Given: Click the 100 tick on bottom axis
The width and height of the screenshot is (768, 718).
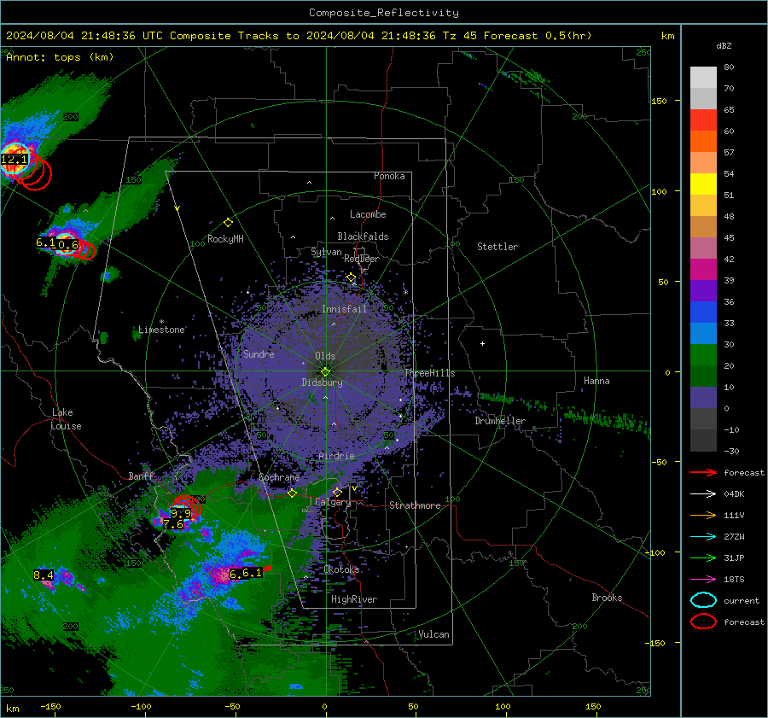Looking at the screenshot, I should tap(503, 707).
